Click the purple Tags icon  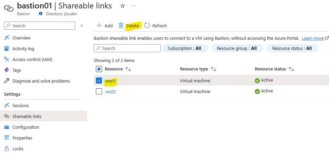click(7, 70)
